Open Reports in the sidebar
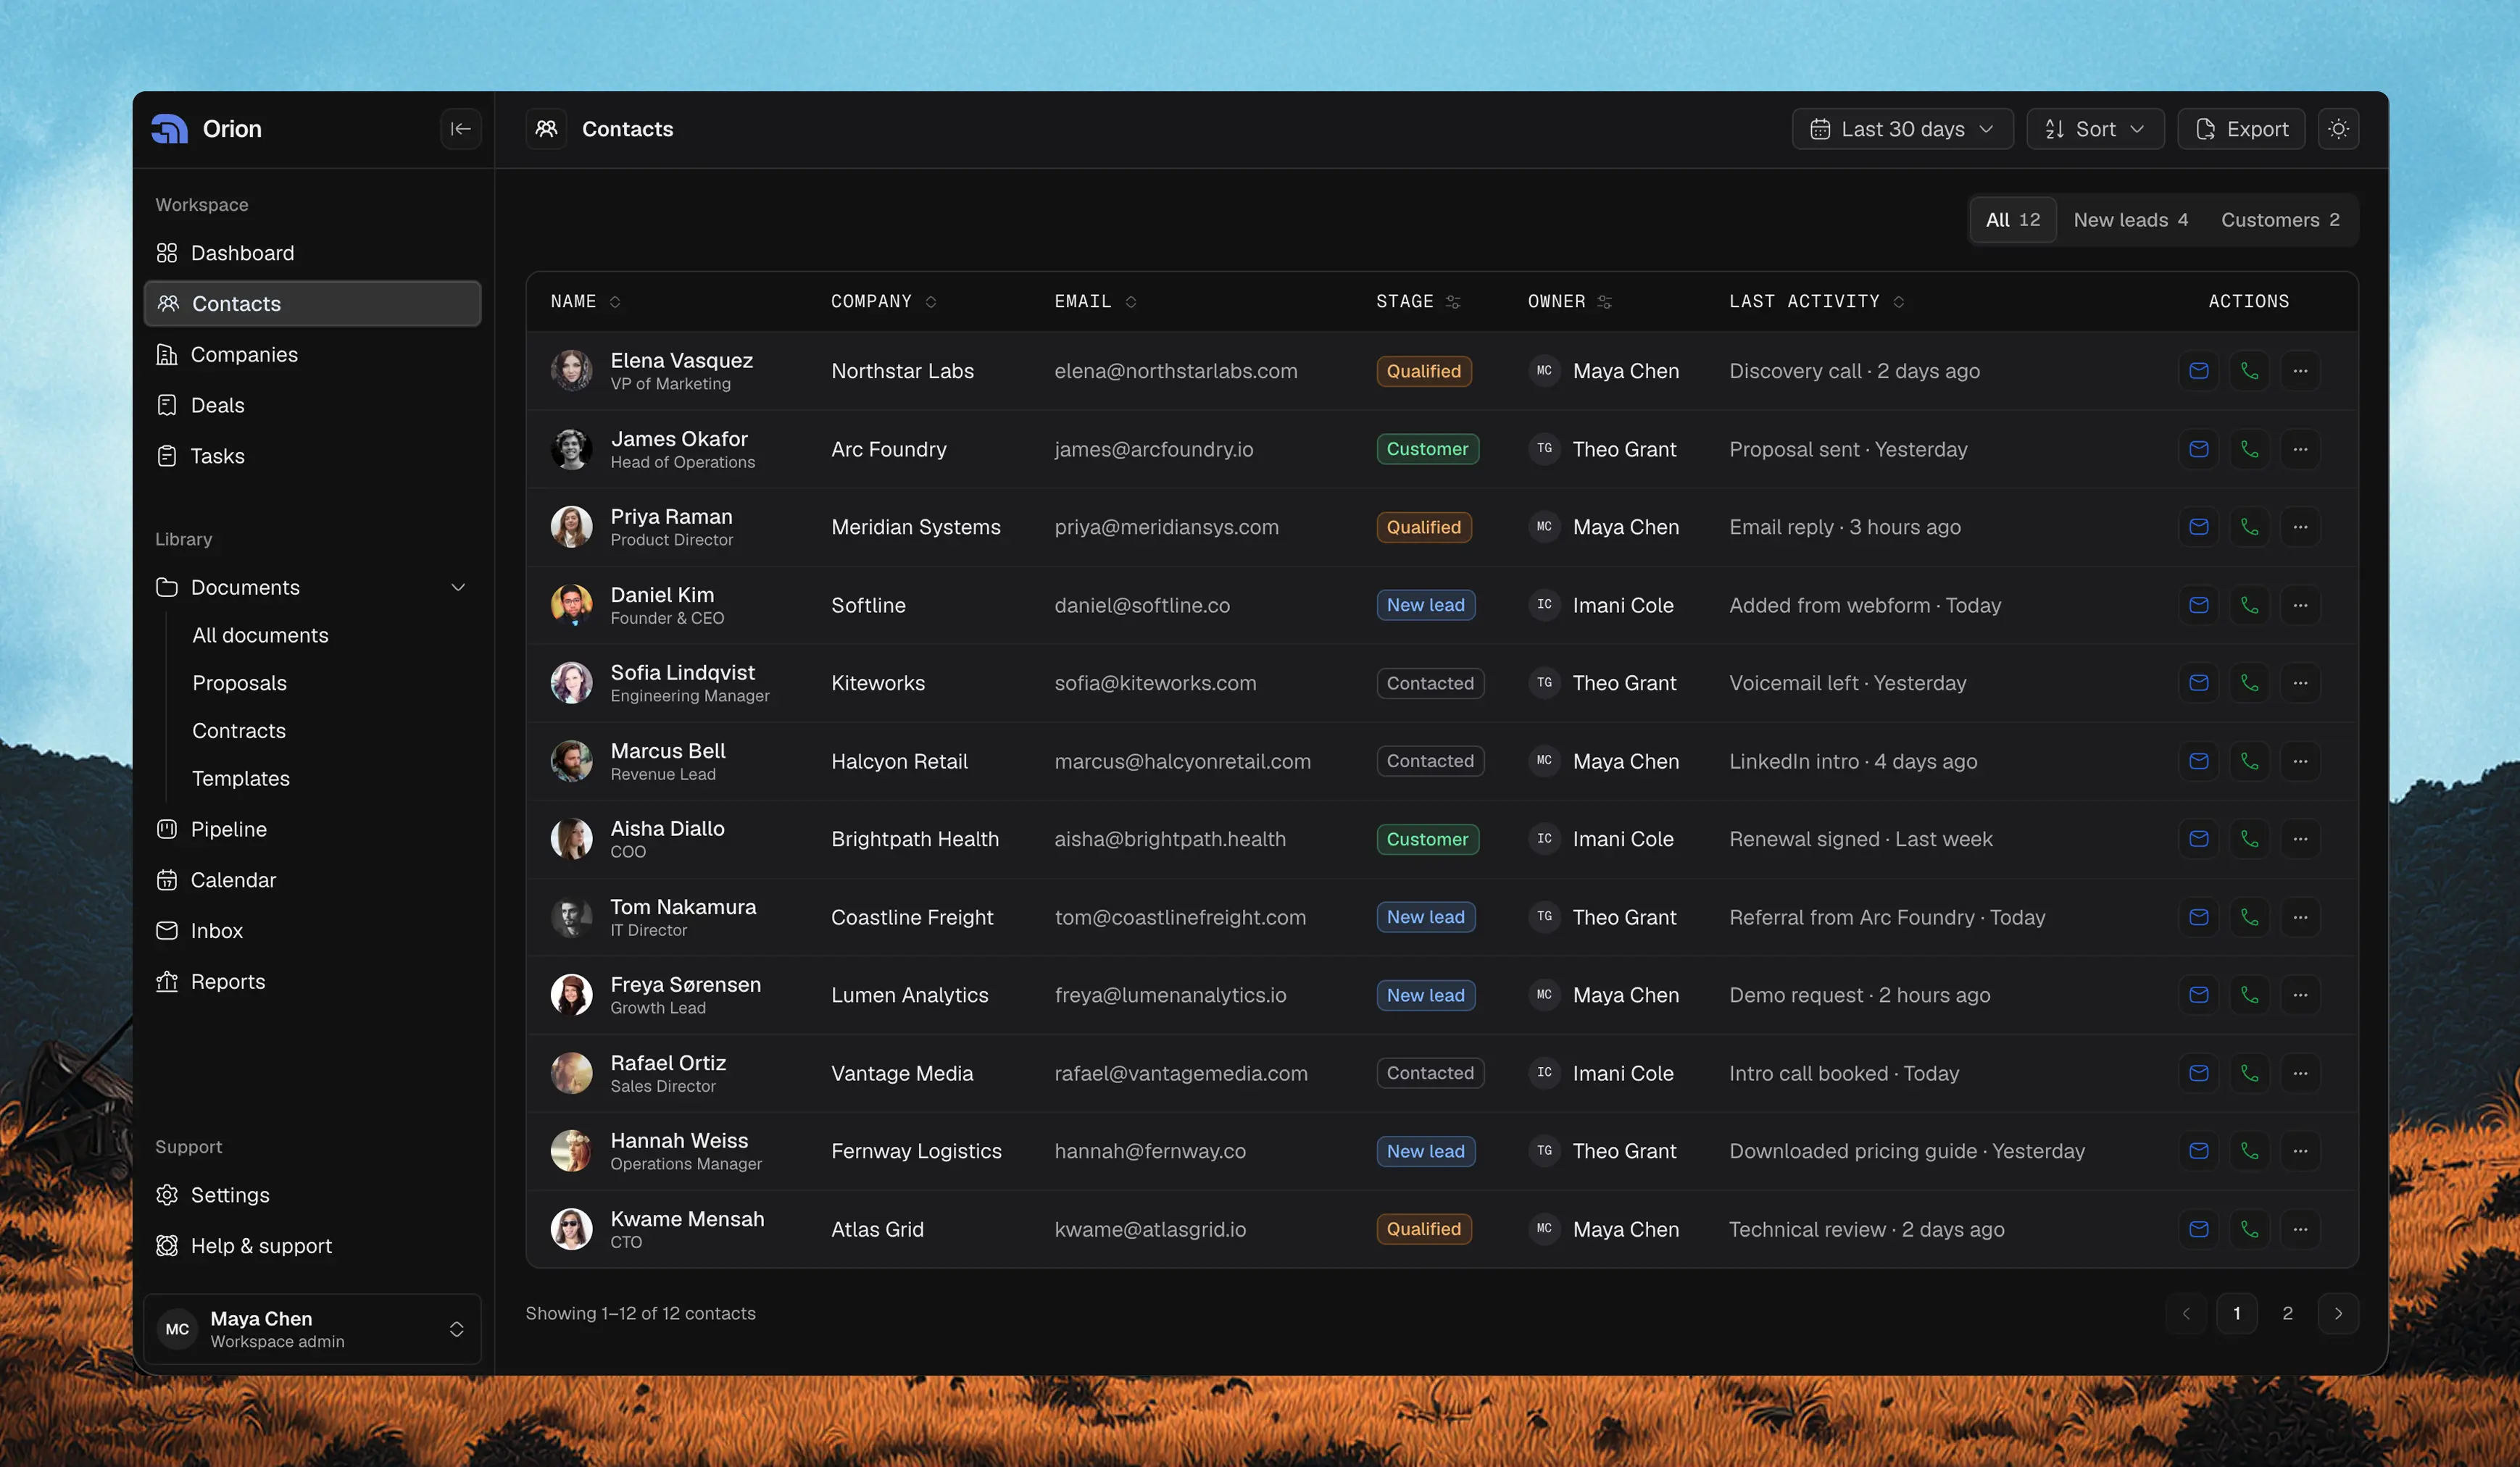The height and width of the screenshot is (1467, 2520). pos(312,982)
